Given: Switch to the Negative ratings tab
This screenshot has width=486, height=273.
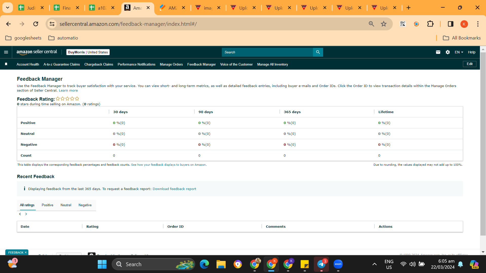Looking at the screenshot, I should (85, 205).
